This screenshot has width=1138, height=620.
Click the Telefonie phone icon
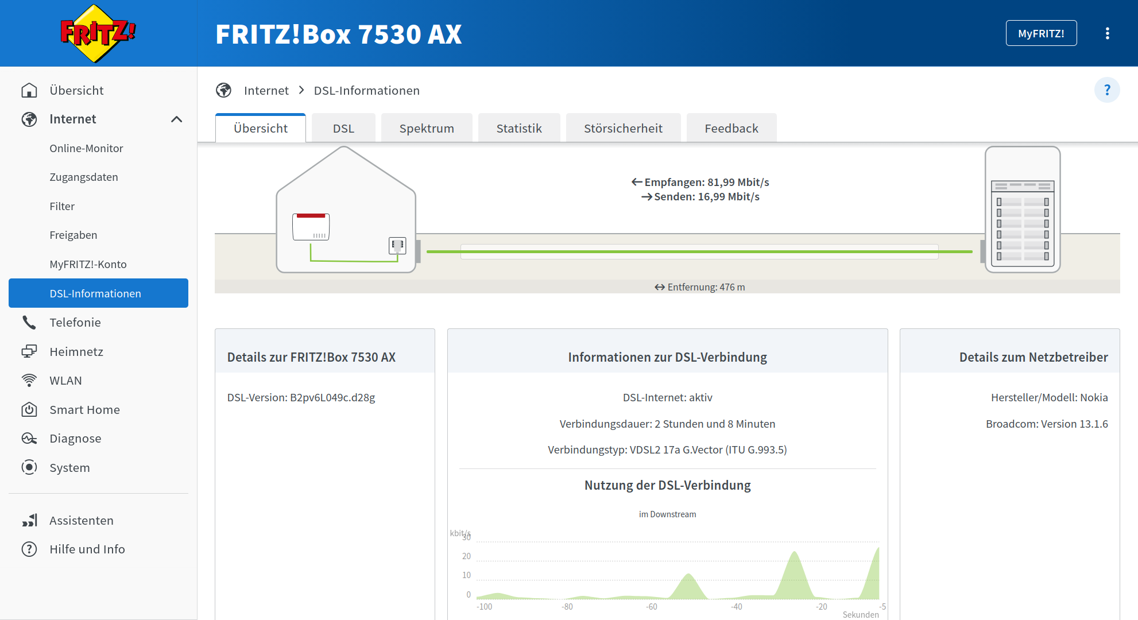pos(29,323)
